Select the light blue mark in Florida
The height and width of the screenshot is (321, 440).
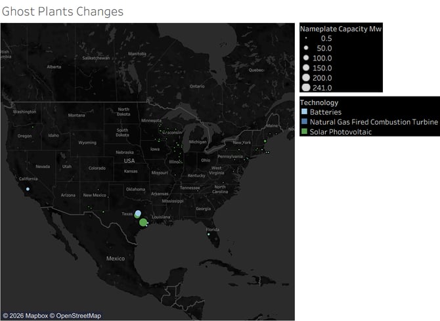pyautogui.click(x=208, y=234)
